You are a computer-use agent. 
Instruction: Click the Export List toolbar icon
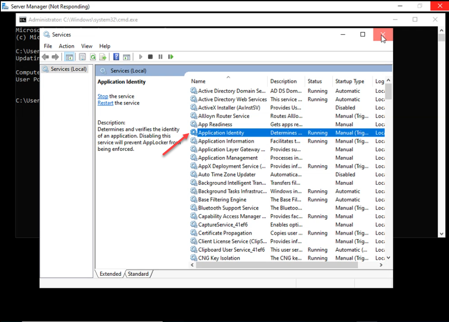click(103, 57)
